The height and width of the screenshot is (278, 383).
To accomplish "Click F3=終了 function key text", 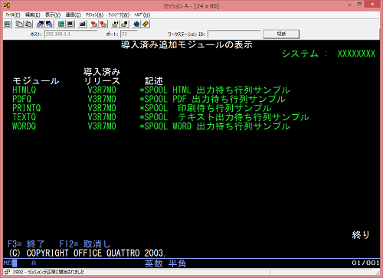I will (26, 244).
